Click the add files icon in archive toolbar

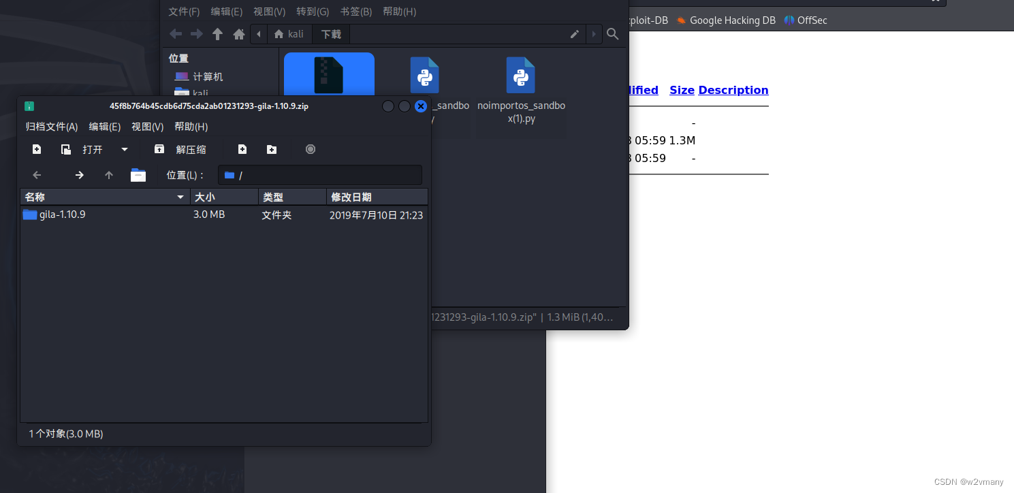(x=242, y=149)
